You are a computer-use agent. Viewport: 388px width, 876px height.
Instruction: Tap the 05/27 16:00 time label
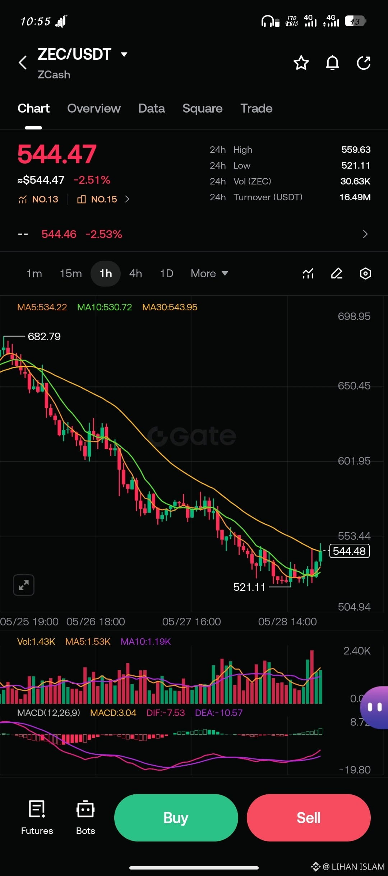tap(191, 622)
